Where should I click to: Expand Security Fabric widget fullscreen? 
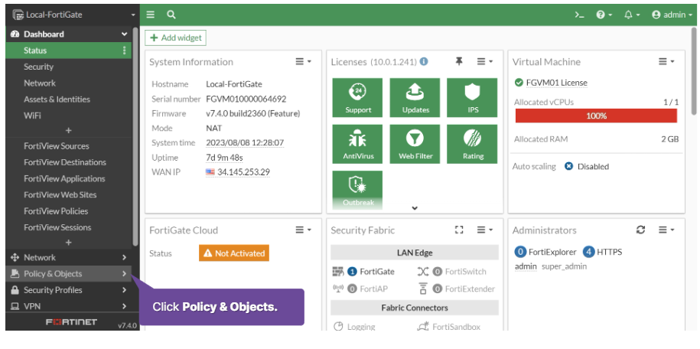coord(459,230)
